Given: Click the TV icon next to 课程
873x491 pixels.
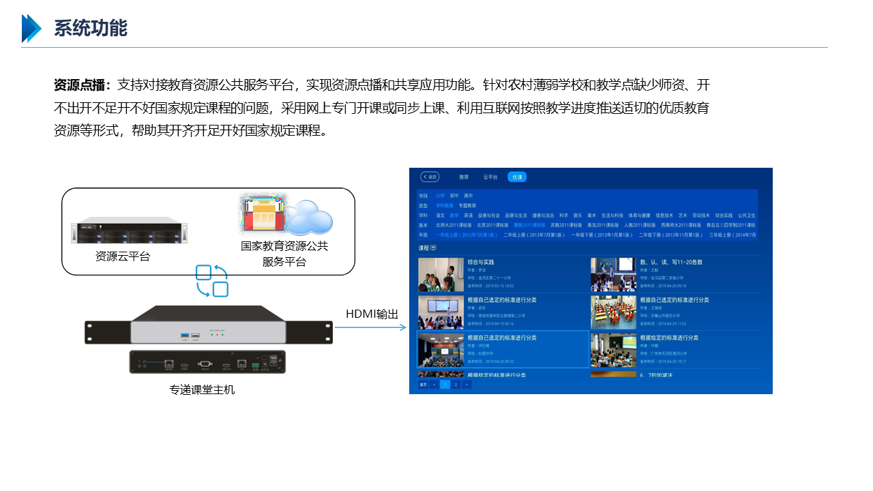Looking at the screenshot, I should point(433,248).
